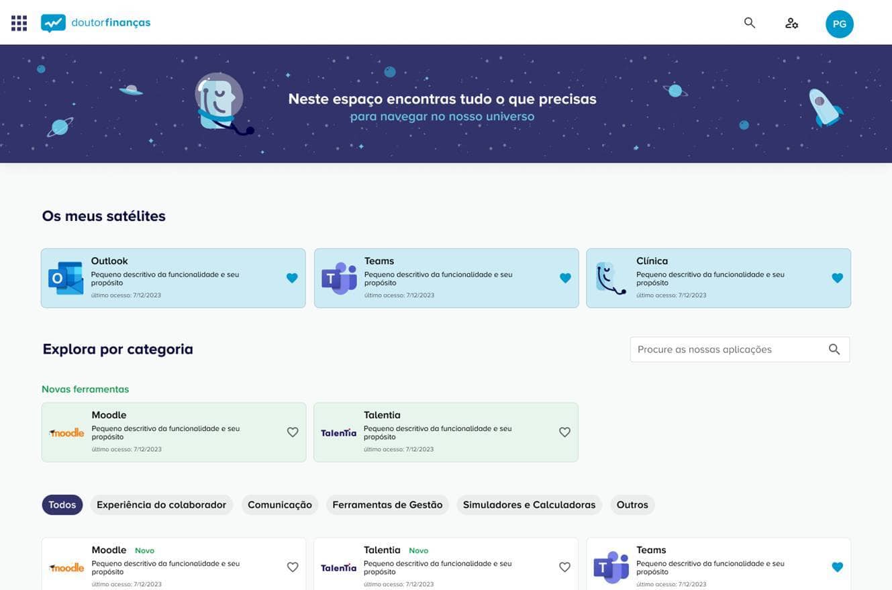
Task: Click the Outlook app icon in satellites
Action: (66, 278)
